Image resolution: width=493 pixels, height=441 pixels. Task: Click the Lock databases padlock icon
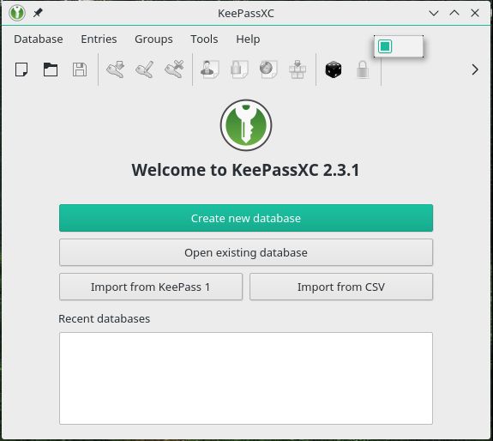point(363,69)
